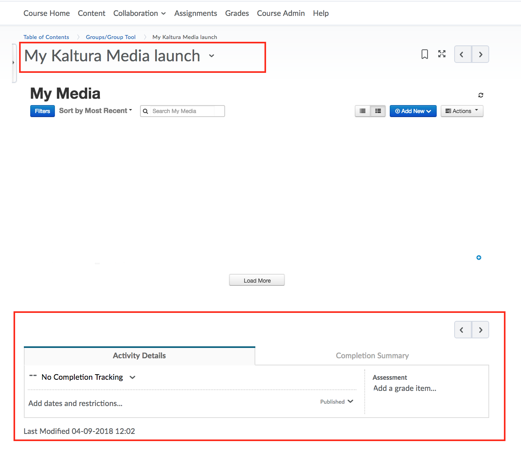Open the Table of Contents breadcrumb link
The width and height of the screenshot is (521, 457).
click(x=46, y=37)
